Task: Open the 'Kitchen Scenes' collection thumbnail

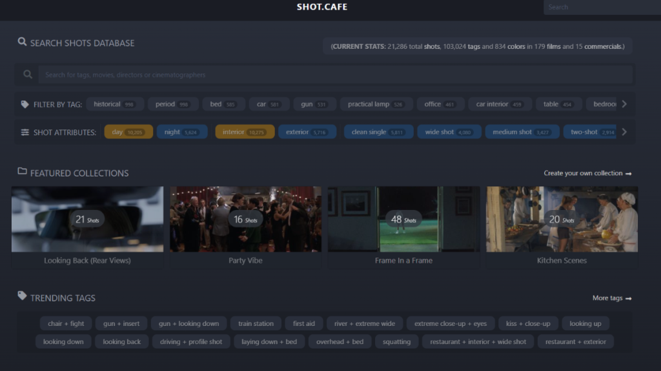Action: pyautogui.click(x=562, y=220)
